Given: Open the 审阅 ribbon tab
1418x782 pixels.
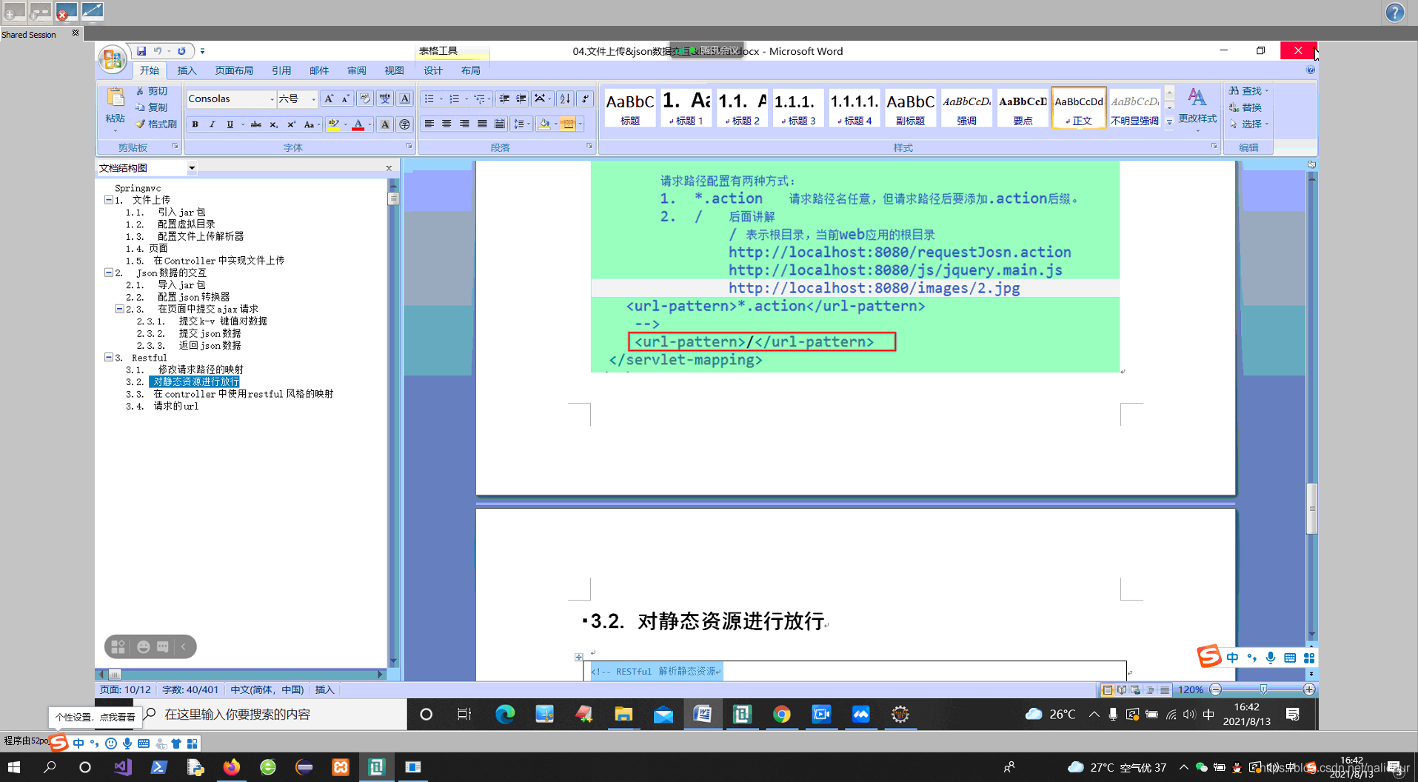Looking at the screenshot, I should point(357,70).
